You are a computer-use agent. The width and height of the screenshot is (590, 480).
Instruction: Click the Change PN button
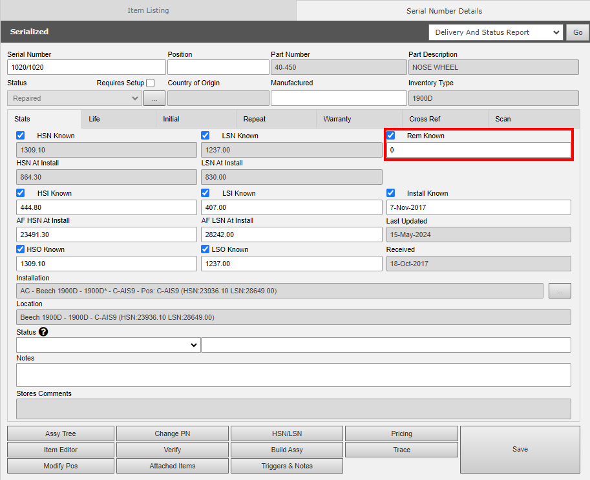(x=173, y=433)
